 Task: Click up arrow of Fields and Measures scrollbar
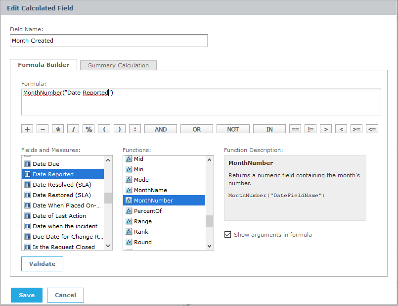click(108, 160)
